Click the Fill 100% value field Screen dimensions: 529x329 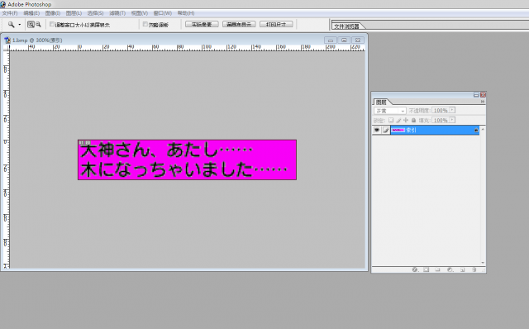point(441,120)
